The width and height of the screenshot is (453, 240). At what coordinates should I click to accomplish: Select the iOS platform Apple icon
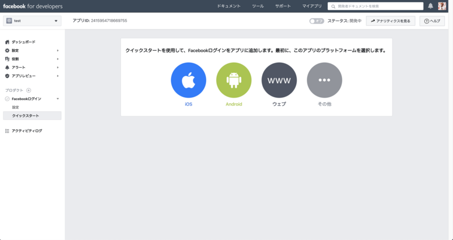tap(189, 80)
